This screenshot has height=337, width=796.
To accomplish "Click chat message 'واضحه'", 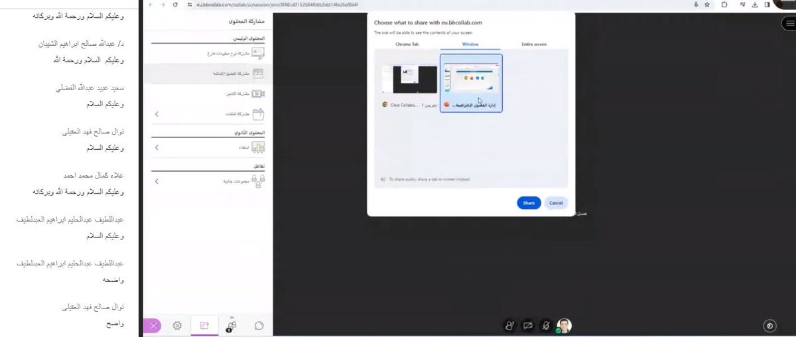I will click(x=112, y=281).
